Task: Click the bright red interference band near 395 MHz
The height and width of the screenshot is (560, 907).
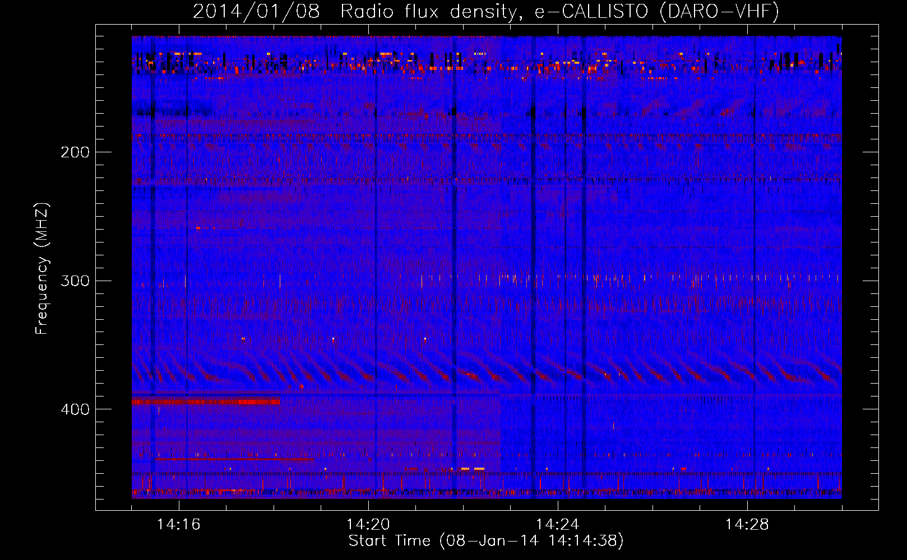Action: 206,401
